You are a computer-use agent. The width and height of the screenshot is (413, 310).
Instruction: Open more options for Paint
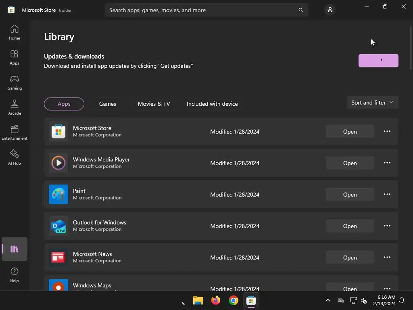tap(387, 194)
